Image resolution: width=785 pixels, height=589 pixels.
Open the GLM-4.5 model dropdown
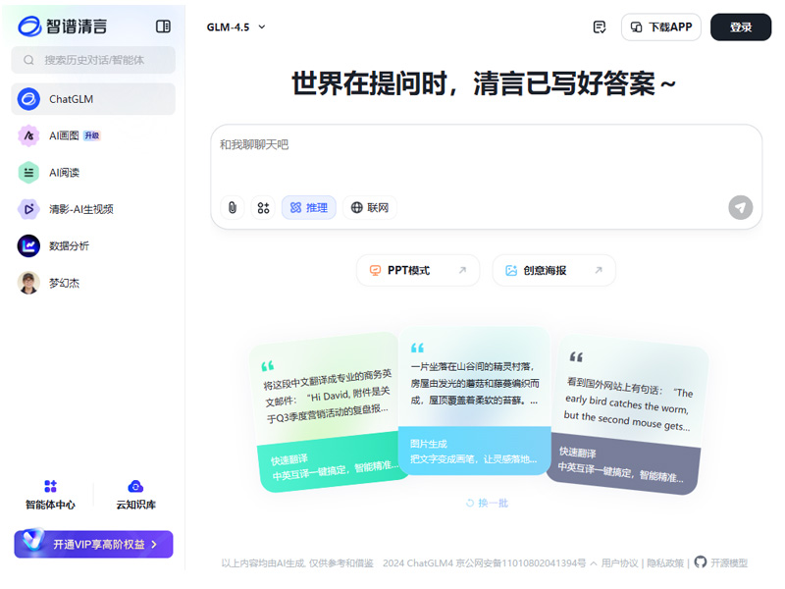pyautogui.click(x=234, y=27)
